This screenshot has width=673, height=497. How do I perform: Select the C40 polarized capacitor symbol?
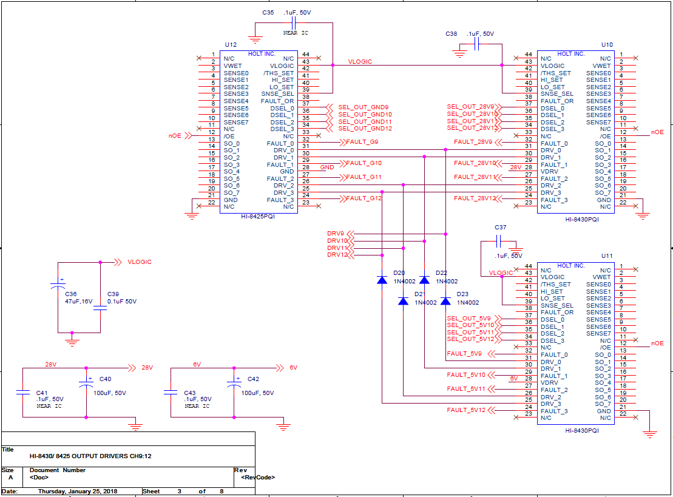(x=86, y=383)
